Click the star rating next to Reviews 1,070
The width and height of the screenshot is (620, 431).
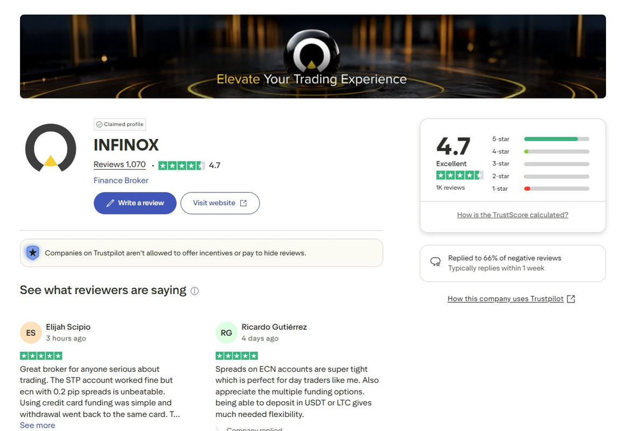click(x=182, y=166)
